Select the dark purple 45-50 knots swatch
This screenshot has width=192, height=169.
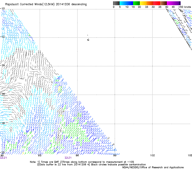(177, 3)
